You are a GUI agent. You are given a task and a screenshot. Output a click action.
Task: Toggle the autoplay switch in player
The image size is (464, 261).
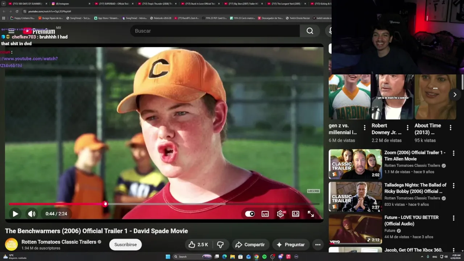coord(250,214)
